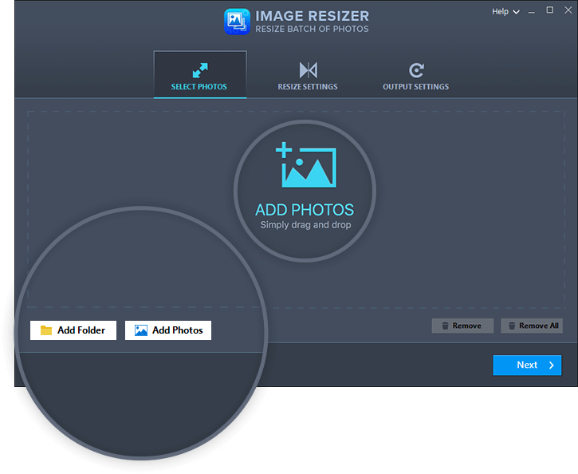Expand the chevron arrow beside Help
578x474 pixels.
[x=517, y=13]
